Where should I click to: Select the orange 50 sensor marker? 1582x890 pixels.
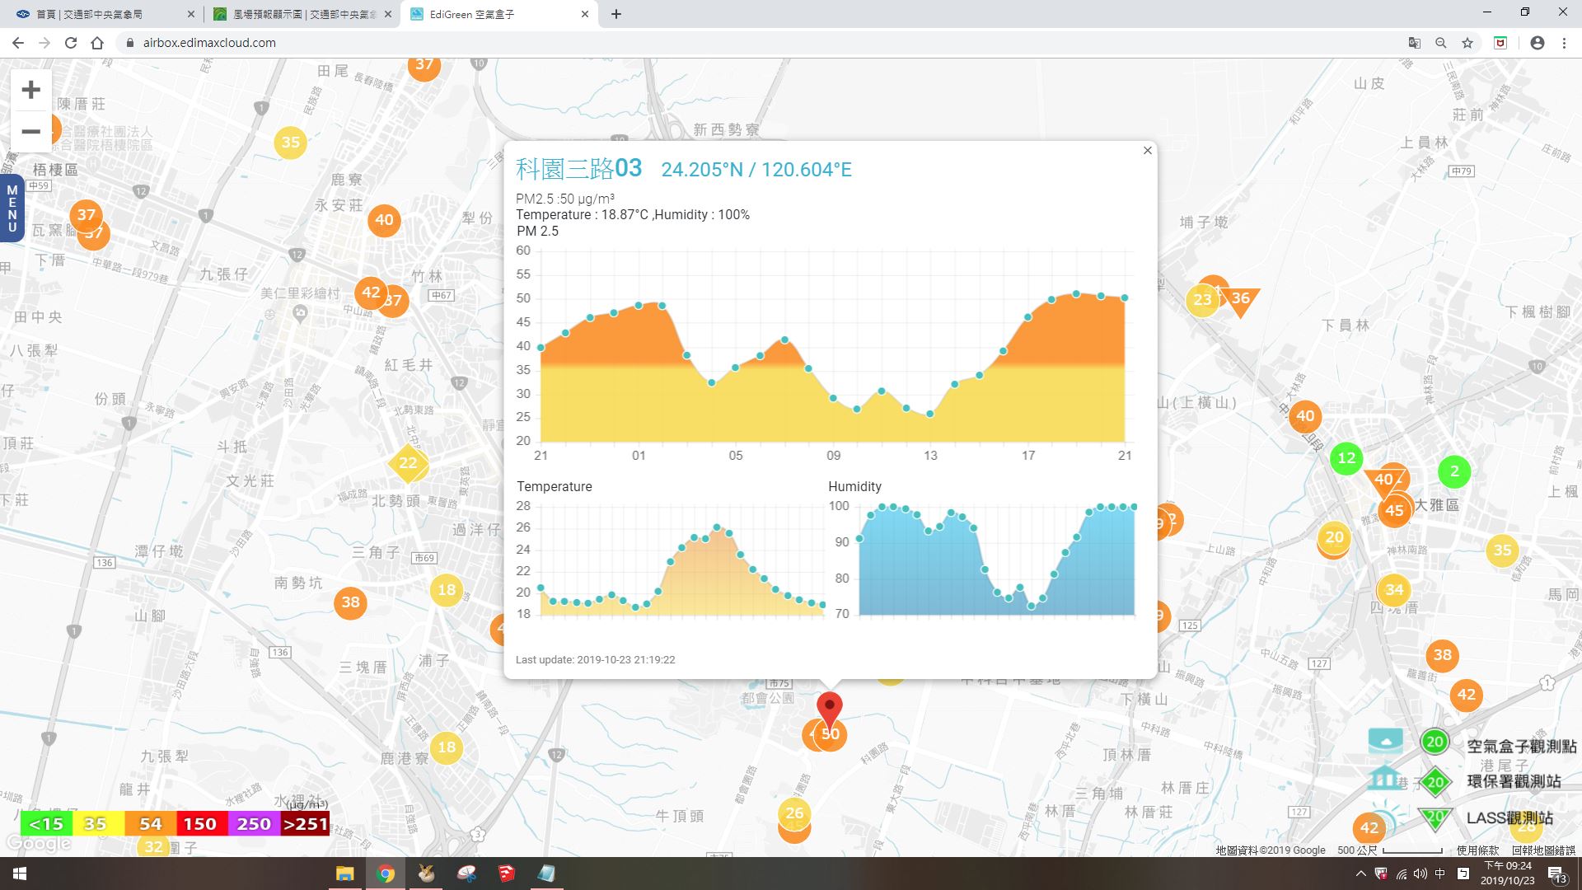[831, 734]
